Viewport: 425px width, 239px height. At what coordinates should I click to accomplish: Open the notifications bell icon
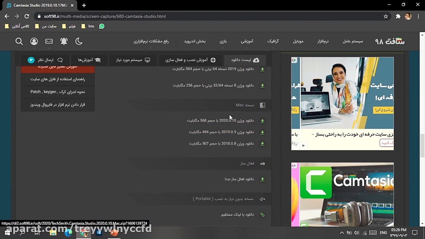point(64,41)
